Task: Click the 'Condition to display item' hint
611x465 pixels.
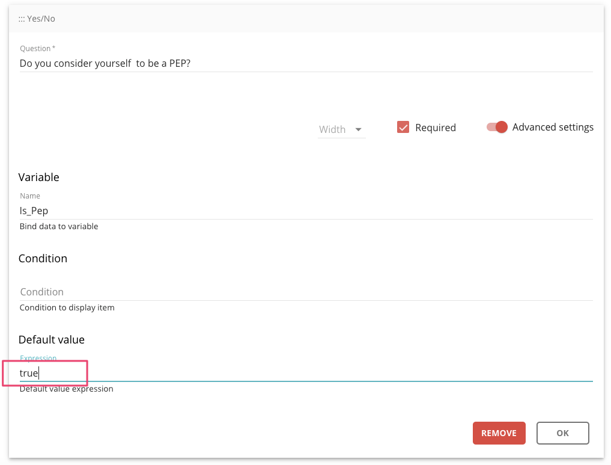Action: 67,308
